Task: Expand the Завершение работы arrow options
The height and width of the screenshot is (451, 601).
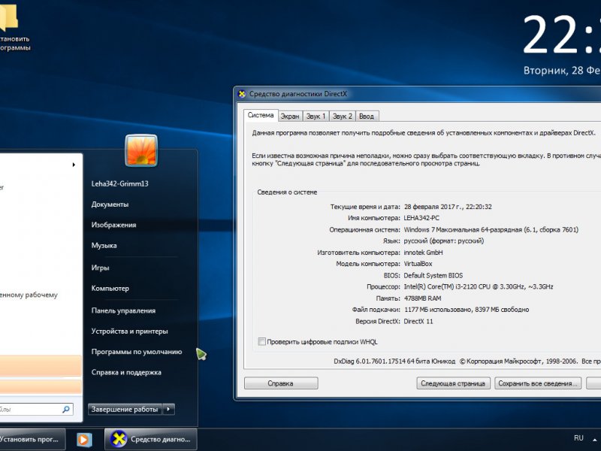Action: point(168,409)
